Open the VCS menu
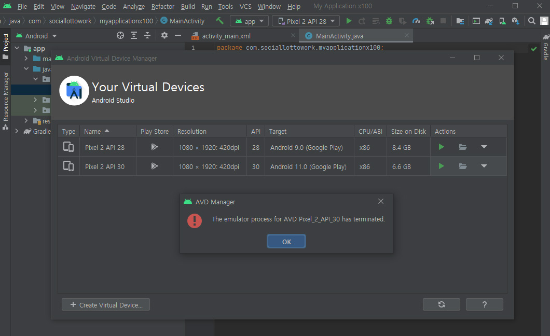 pos(245,6)
